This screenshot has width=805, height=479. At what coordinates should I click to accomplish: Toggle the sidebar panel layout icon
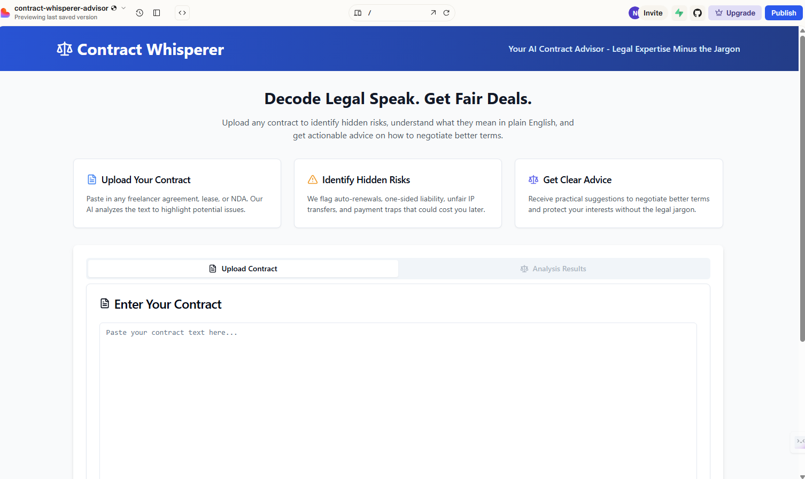pos(157,13)
